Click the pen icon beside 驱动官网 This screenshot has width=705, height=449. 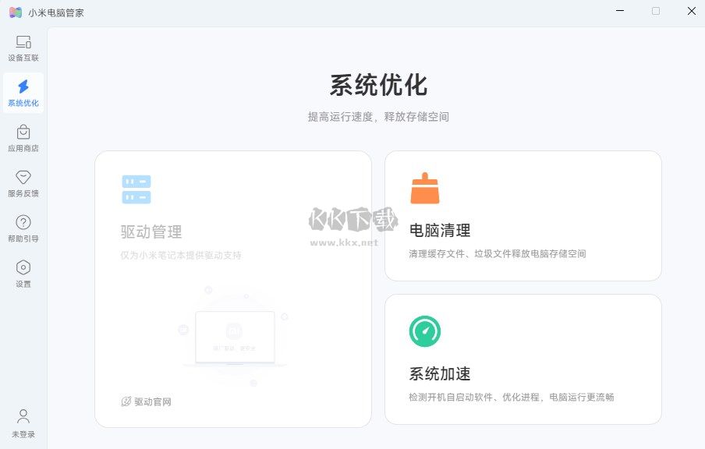tap(124, 401)
